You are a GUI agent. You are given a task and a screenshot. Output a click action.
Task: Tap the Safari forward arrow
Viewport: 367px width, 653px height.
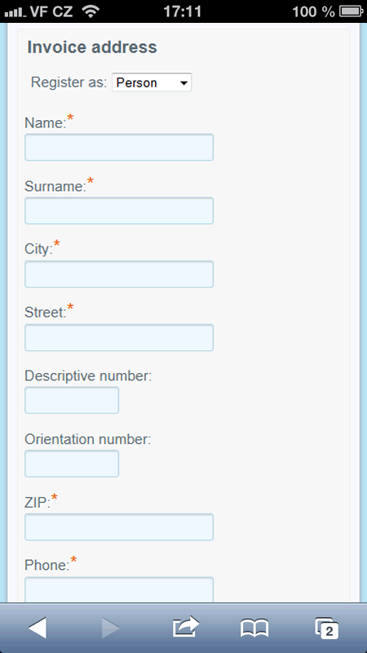click(x=110, y=628)
